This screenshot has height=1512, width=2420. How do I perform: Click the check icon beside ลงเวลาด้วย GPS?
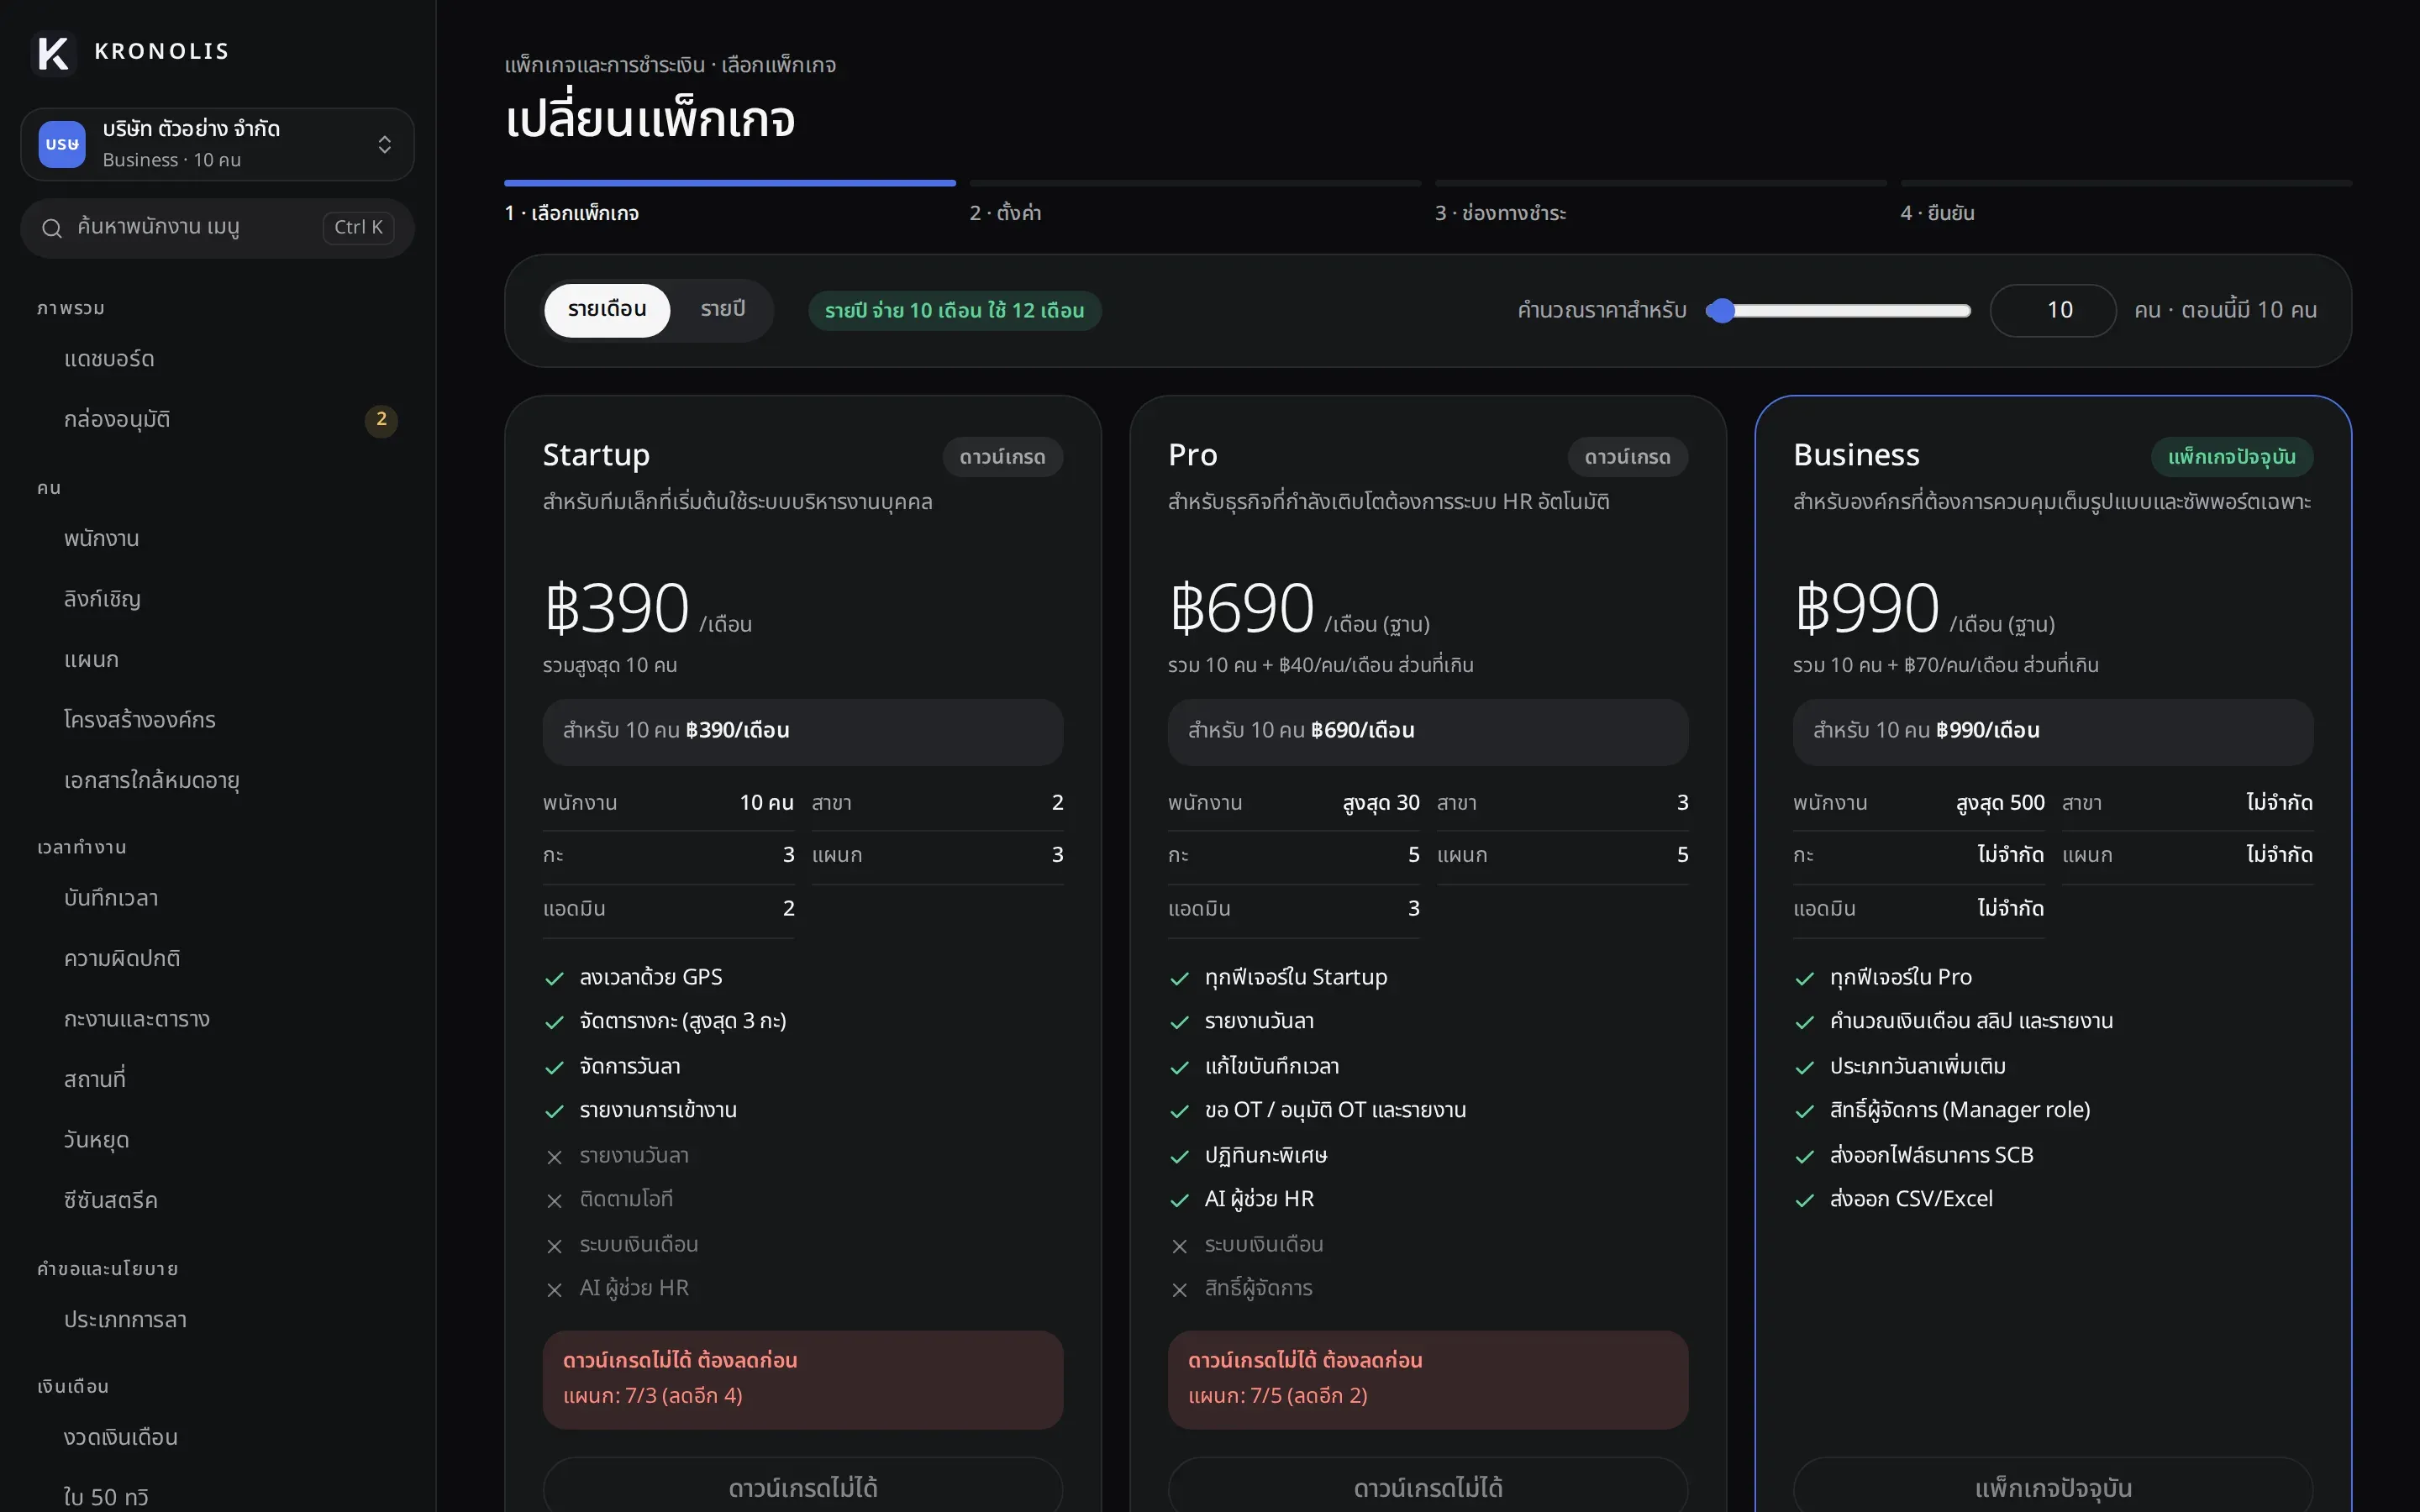[555, 979]
